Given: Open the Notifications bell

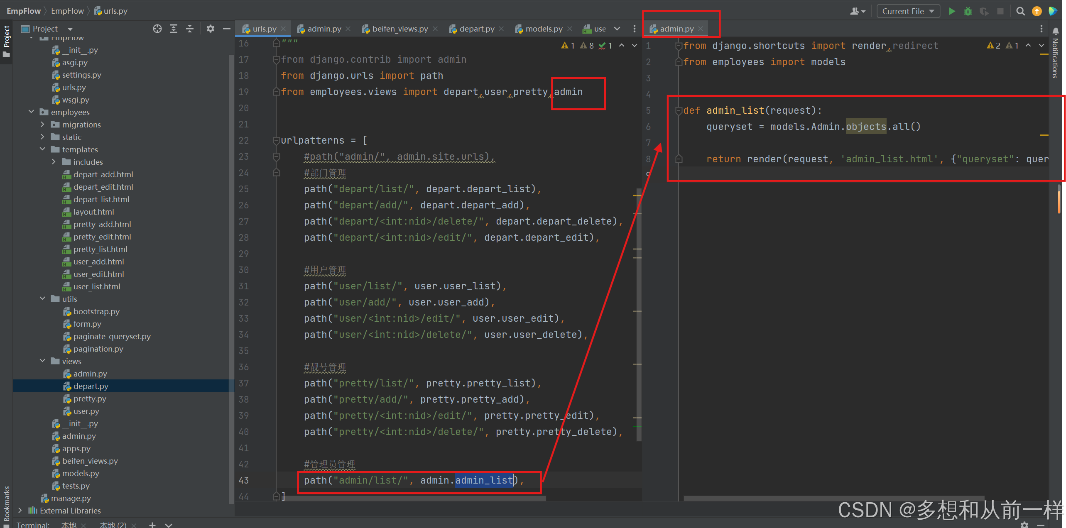Looking at the screenshot, I should click(1055, 31).
